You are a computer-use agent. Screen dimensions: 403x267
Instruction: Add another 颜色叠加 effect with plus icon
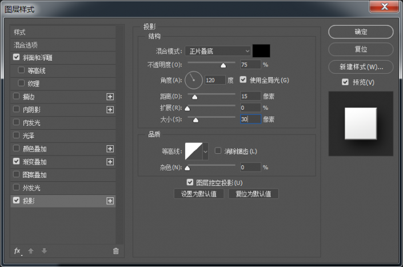(110, 149)
